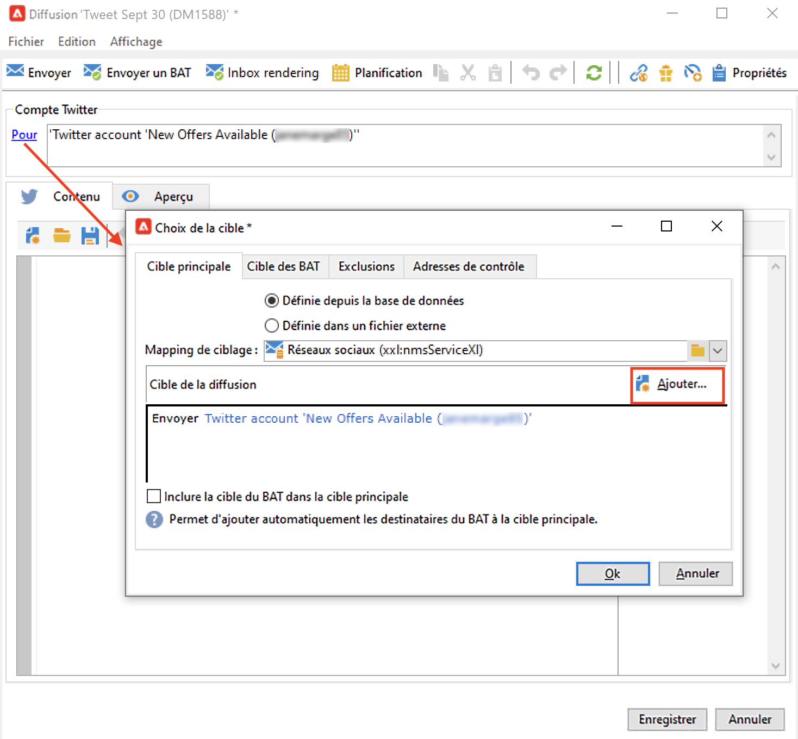This screenshot has width=798, height=739.
Task: Click the Compte Twitter text field
Action: click(x=406, y=145)
